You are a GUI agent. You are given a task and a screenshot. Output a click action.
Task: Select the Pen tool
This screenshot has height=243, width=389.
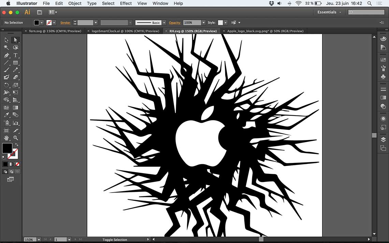click(6, 55)
